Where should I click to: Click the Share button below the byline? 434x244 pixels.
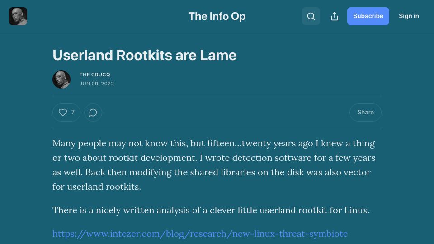[x=365, y=113]
